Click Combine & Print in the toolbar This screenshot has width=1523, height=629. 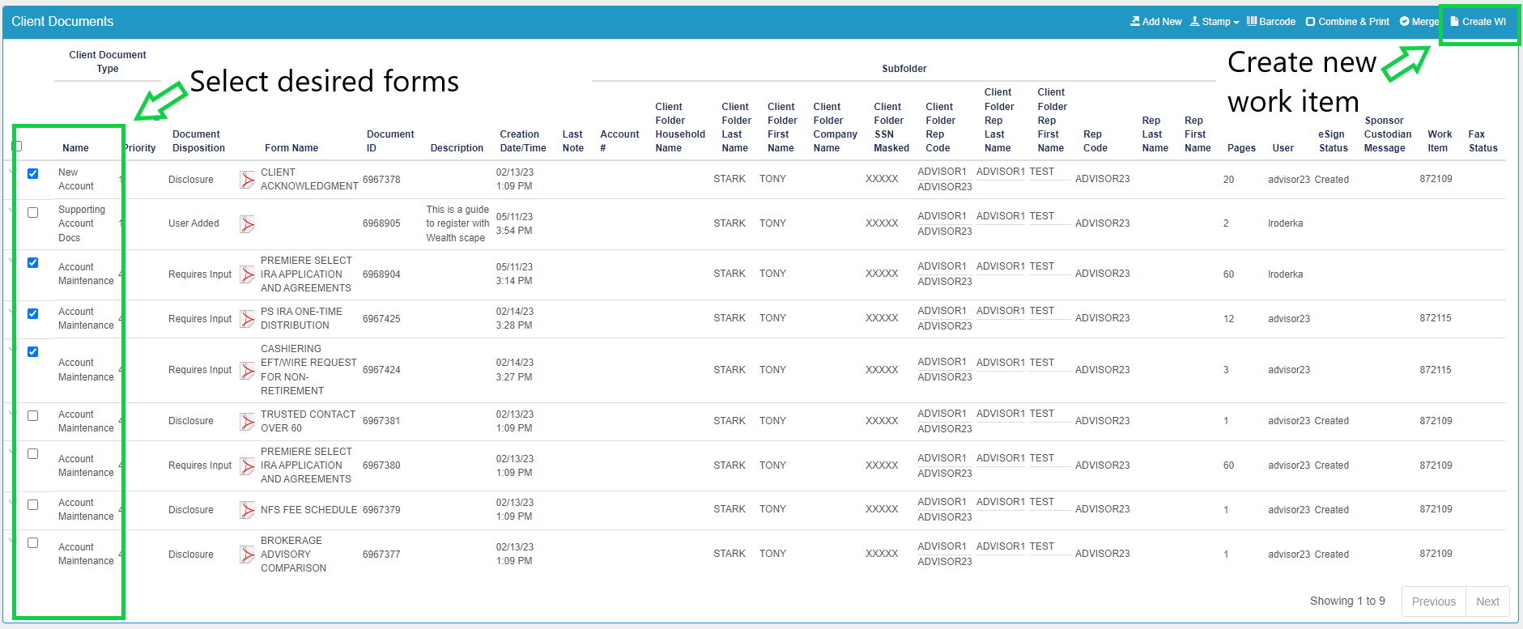(1347, 22)
